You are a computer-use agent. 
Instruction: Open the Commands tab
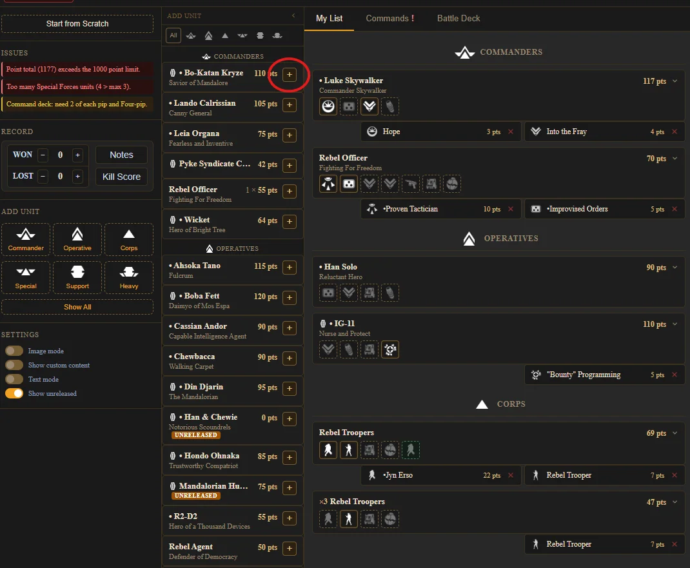click(390, 19)
